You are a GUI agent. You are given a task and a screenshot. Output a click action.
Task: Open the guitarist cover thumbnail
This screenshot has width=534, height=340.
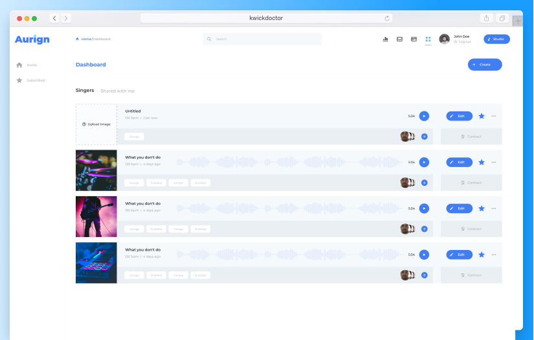click(96, 217)
